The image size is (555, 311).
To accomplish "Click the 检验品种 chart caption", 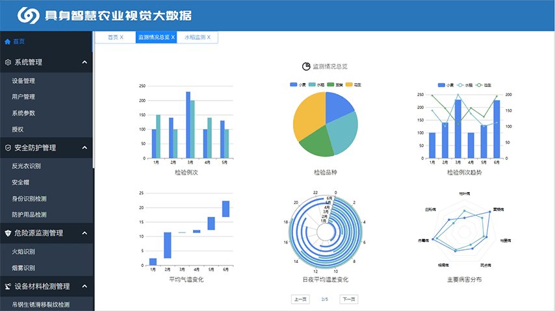I will pyautogui.click(x=326, y=172).
